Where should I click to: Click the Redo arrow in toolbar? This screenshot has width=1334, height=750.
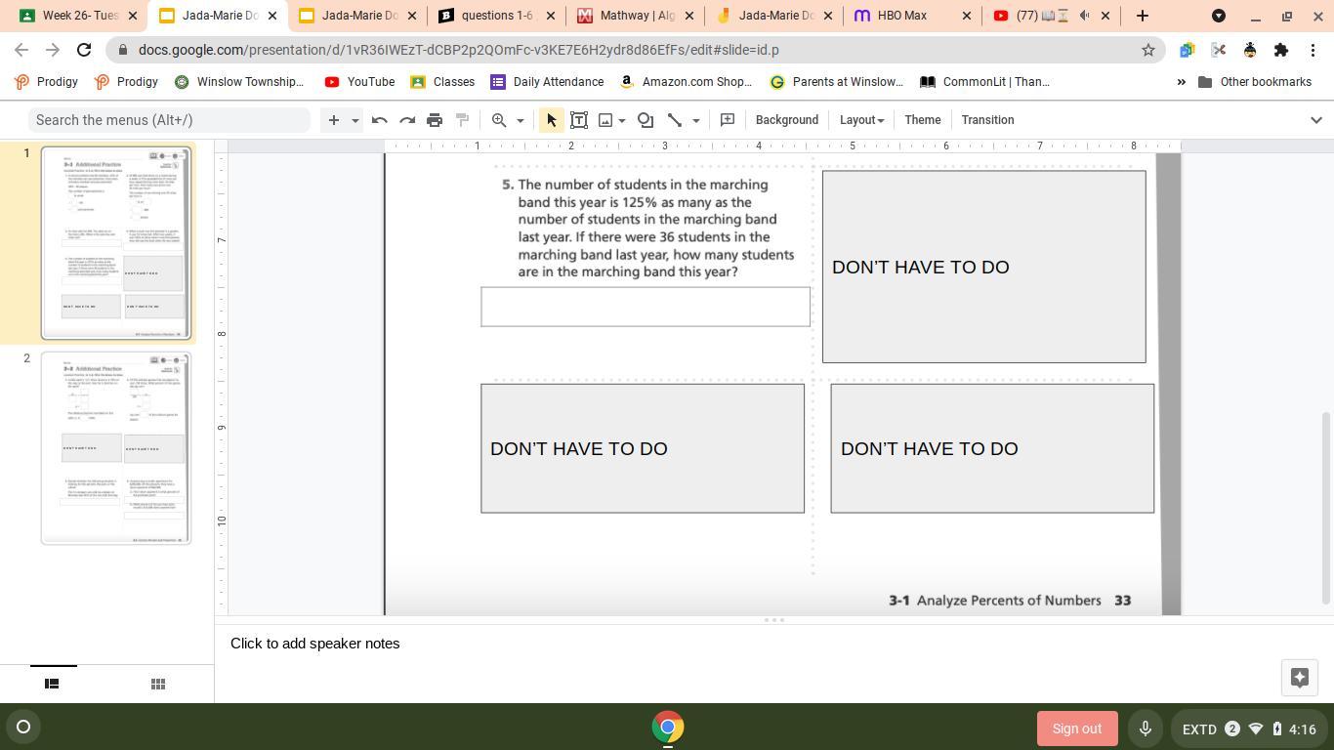coord(407,120)
